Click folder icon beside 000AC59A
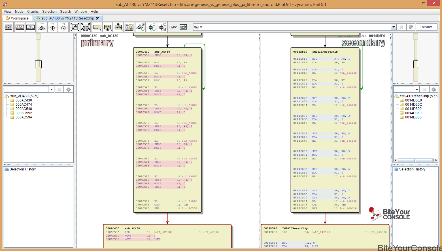The image size is (442, 251). 12,117
